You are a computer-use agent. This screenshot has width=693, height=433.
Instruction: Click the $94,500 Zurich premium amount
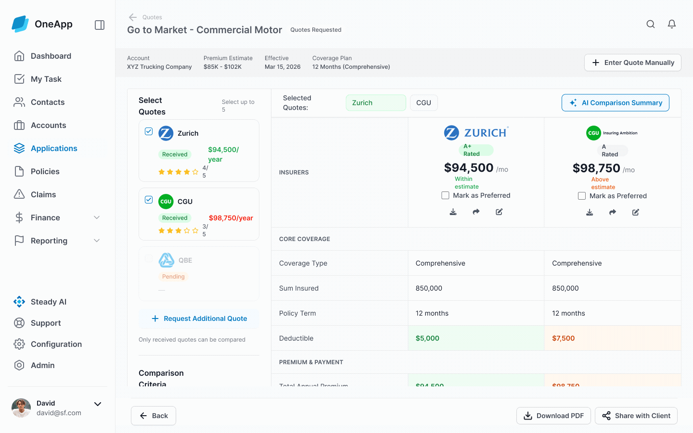pyautogui.click(x=469, y=167)
